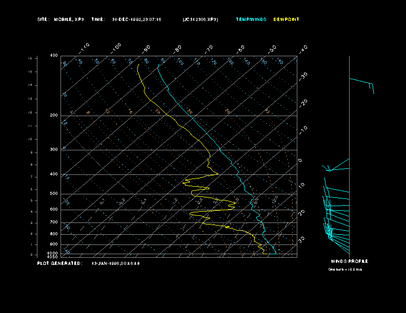Screen dimensions: 406x313
Task: Select the 'MOBILE, XP3' site name text
Action: [x=69, y=19]
